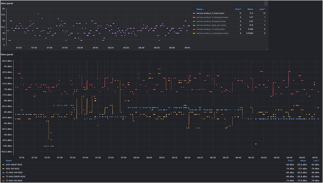Open blue swatch of C1-AVG-OK-RSSI
Viewport: 323px width, 183px height.
(x=3, y=173)
